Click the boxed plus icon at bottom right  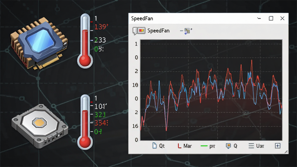point(278,146)
